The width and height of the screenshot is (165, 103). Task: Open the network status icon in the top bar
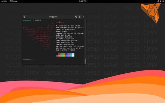(158, 1)
